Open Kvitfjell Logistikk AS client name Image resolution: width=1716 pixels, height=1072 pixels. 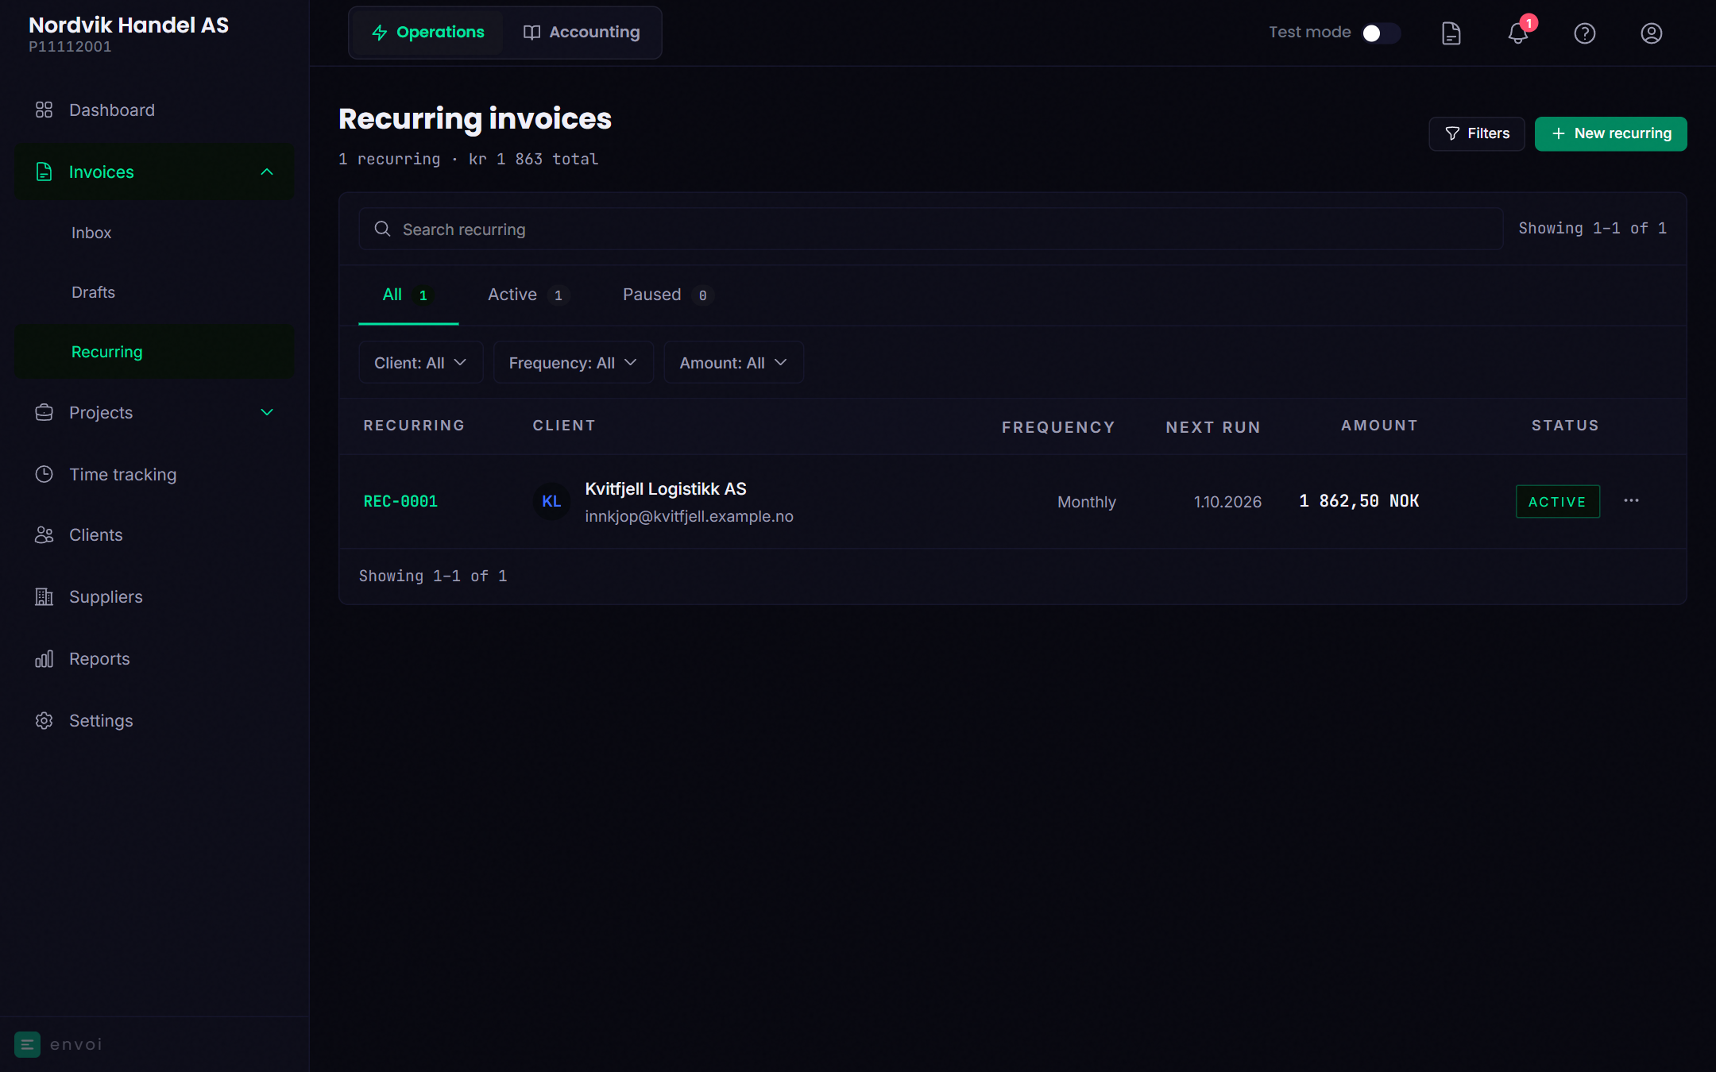point(665,489)
